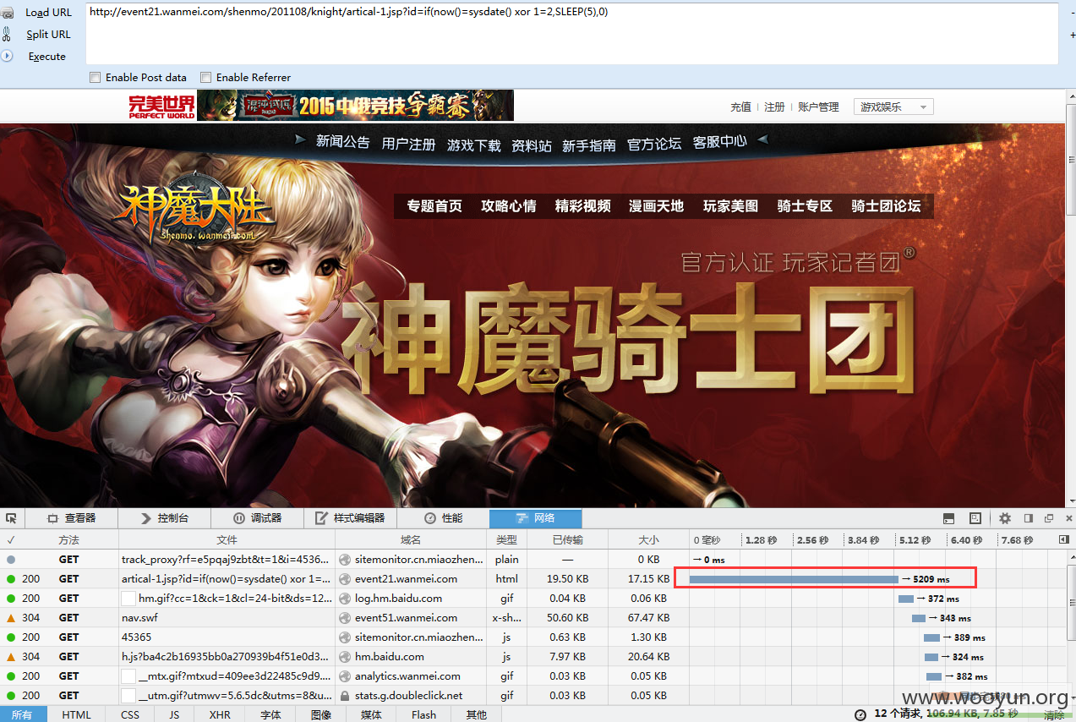The width and height of the screenshot is (1076, 722).
Task: Open 资料站 in the navigation bar
Action: click(x=532, y=146)
